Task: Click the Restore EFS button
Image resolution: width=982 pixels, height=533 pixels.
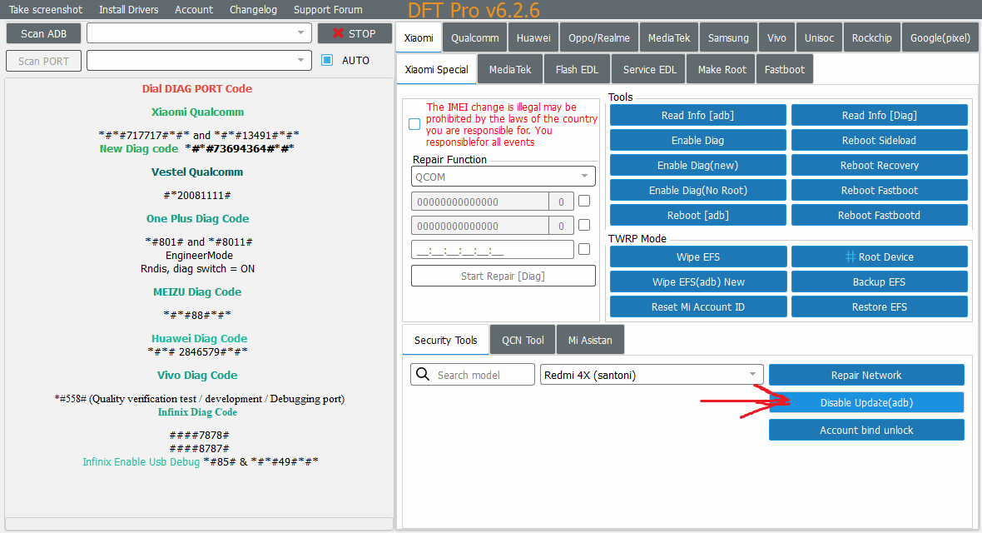Action: pos(880,306)
